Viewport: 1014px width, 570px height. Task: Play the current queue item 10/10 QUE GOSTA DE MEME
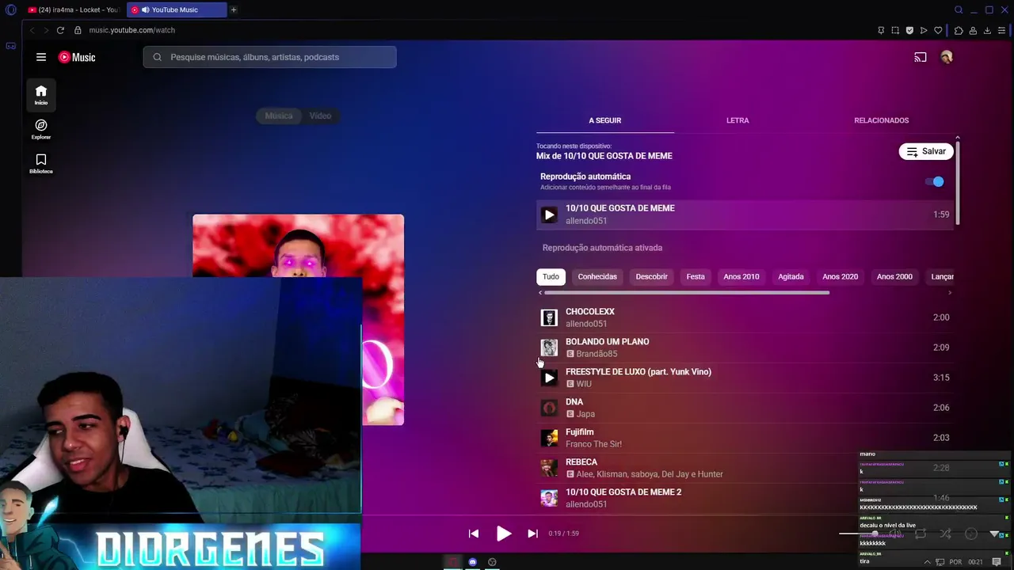click(x=549, y=215)
